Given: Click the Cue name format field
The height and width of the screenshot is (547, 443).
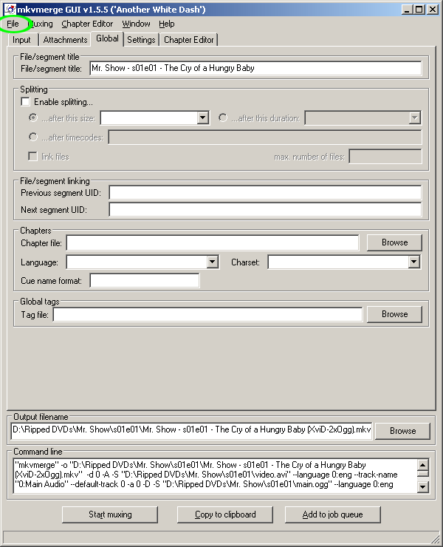Looking at the screenshot, I should [145, 280].
